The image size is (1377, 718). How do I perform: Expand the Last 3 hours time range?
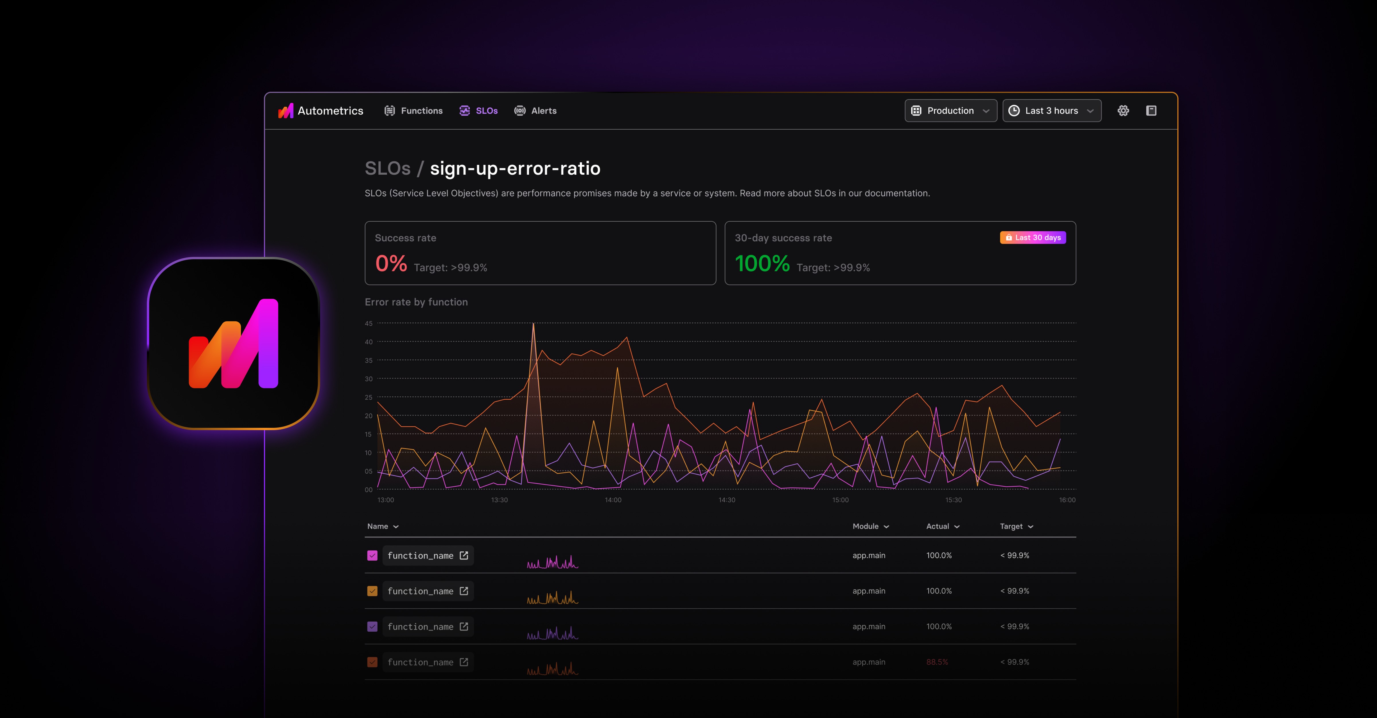pyautogui.click(x=1051, y=111)
